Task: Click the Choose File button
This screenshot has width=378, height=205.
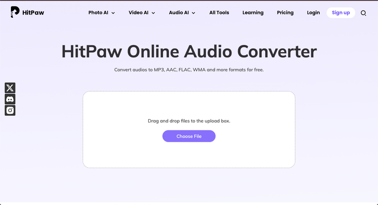Action: pyautogui.click(x=189, y=136)
